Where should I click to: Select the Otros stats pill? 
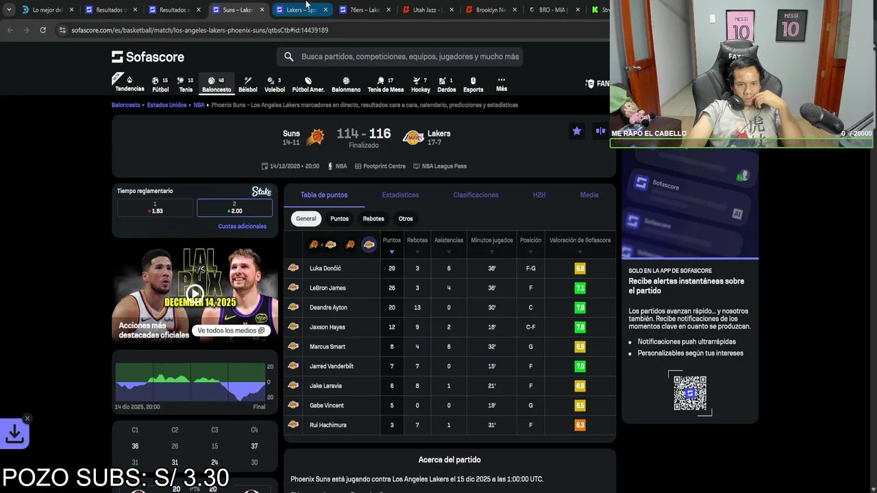click(x=406, y=218)
